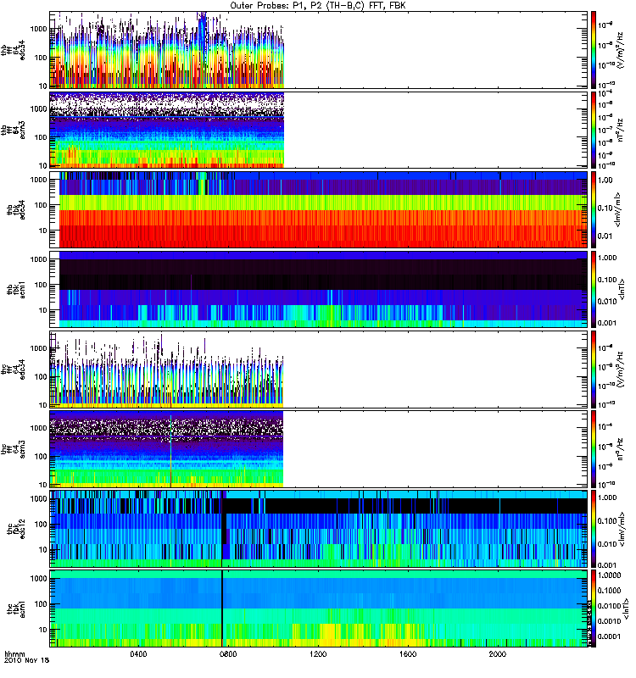Click the thb fbk scm1 color bar
This screenshot has width=636, height=678.
[x=594, y=290]
